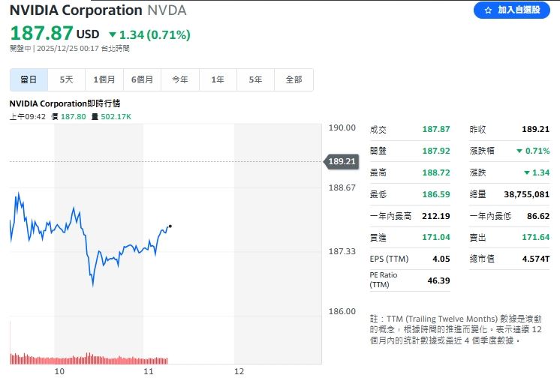This screenshot has height=384, width=560.
Task: Click the EPS (TTM) value 4.05
Action: point(441,259)
